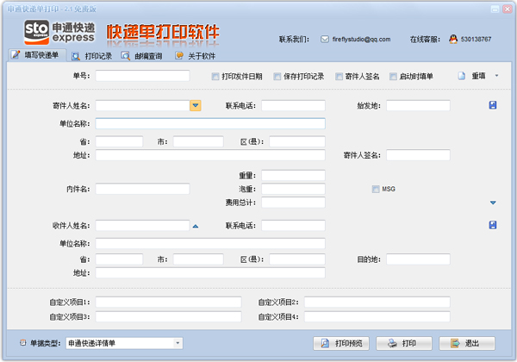Enable the MSG checkbox

[376, 189]
